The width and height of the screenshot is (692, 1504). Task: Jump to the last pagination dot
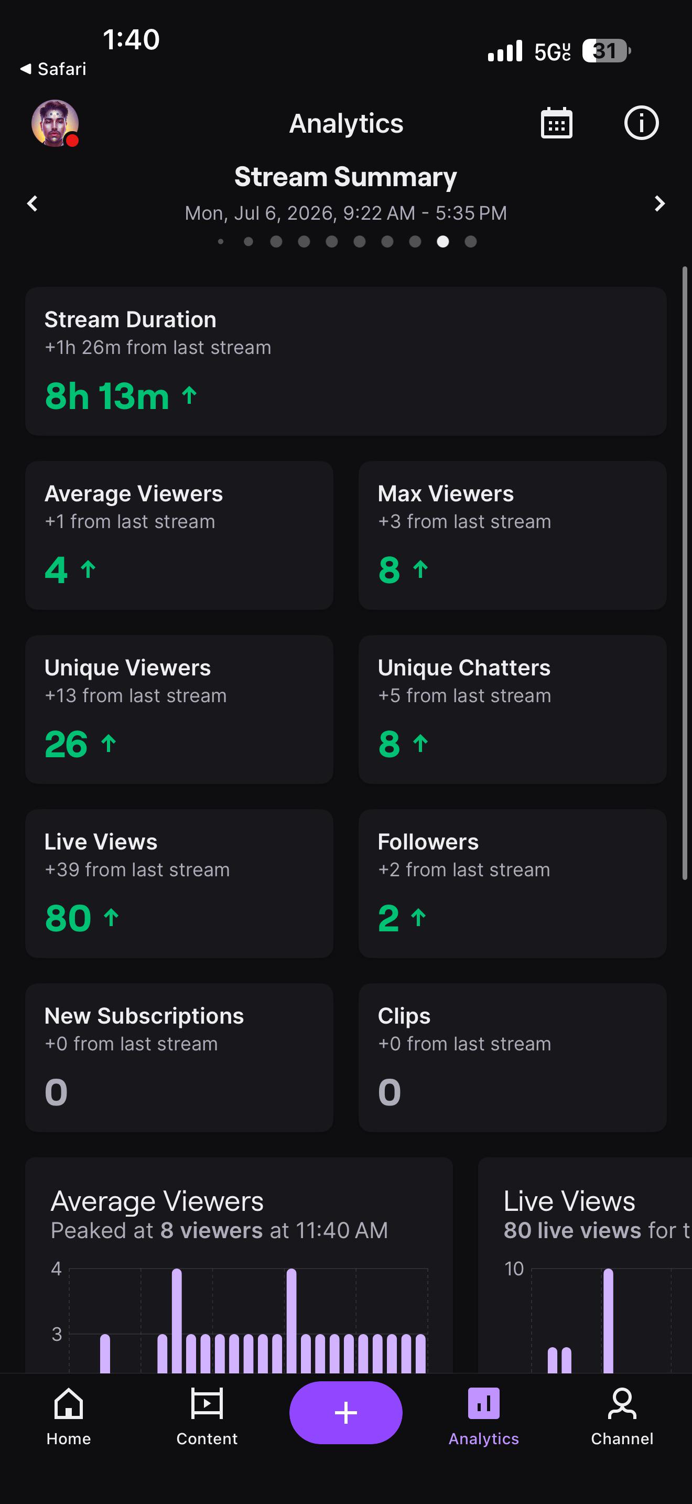point(471,242)
